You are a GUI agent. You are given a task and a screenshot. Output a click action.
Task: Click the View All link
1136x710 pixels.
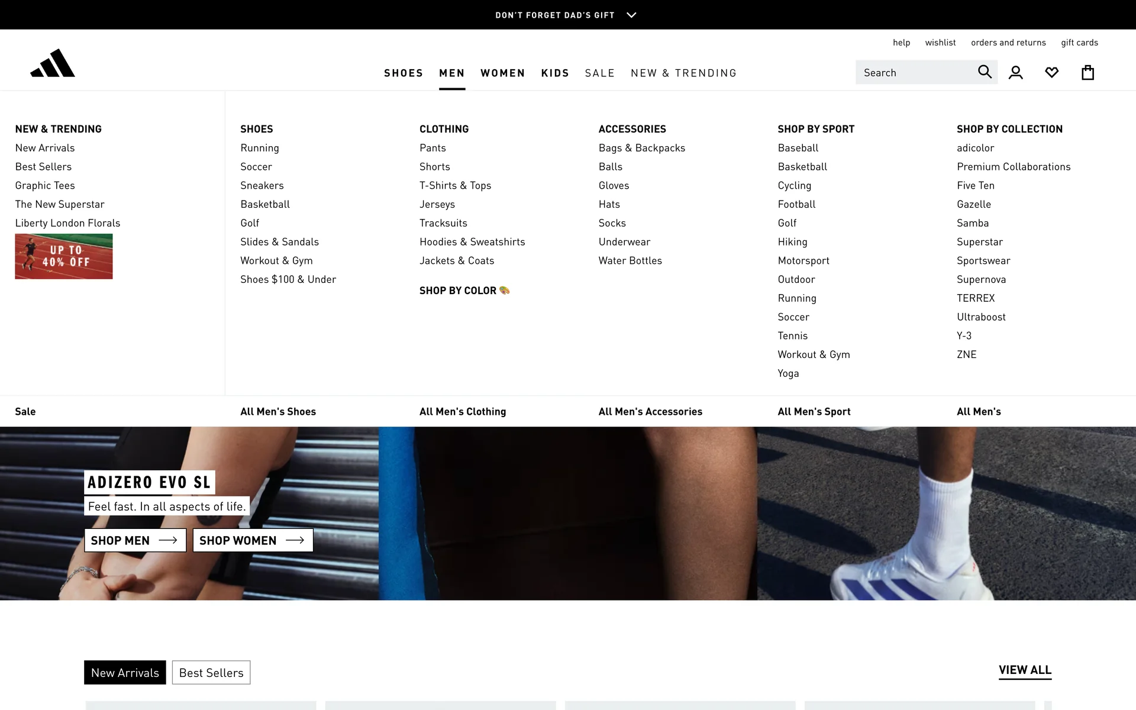(x=1025, y=670)
